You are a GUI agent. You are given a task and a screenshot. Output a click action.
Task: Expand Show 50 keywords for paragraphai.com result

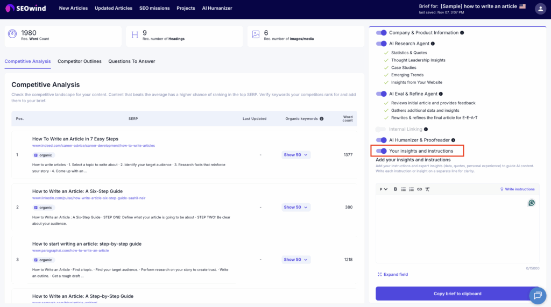pyautogui.click(x=295, y=260)
